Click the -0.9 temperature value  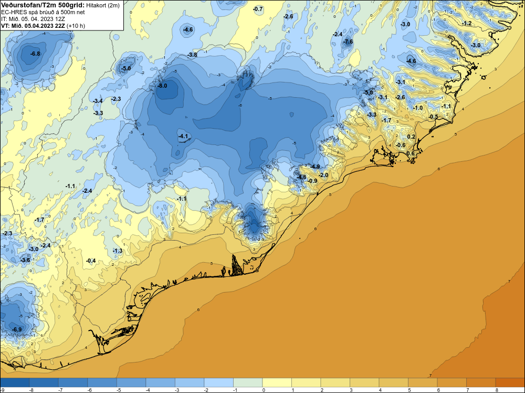point(312,181)
